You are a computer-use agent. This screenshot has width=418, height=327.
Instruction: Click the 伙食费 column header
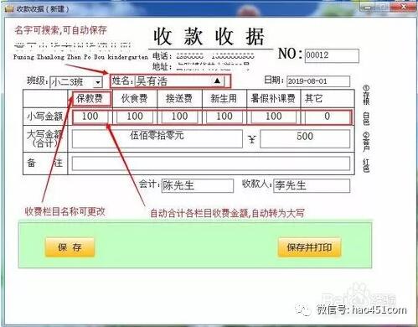(x=135, y=98)
